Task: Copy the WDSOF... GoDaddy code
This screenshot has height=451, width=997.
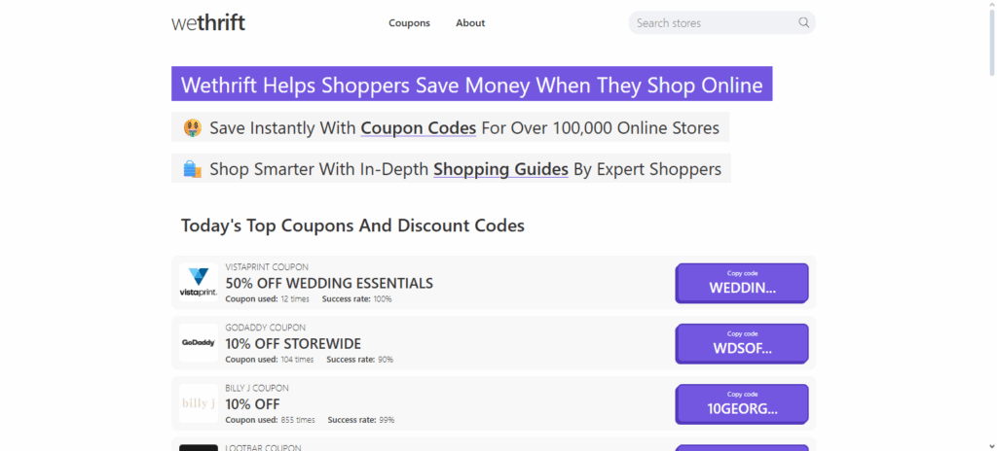Action: (742, 343)
